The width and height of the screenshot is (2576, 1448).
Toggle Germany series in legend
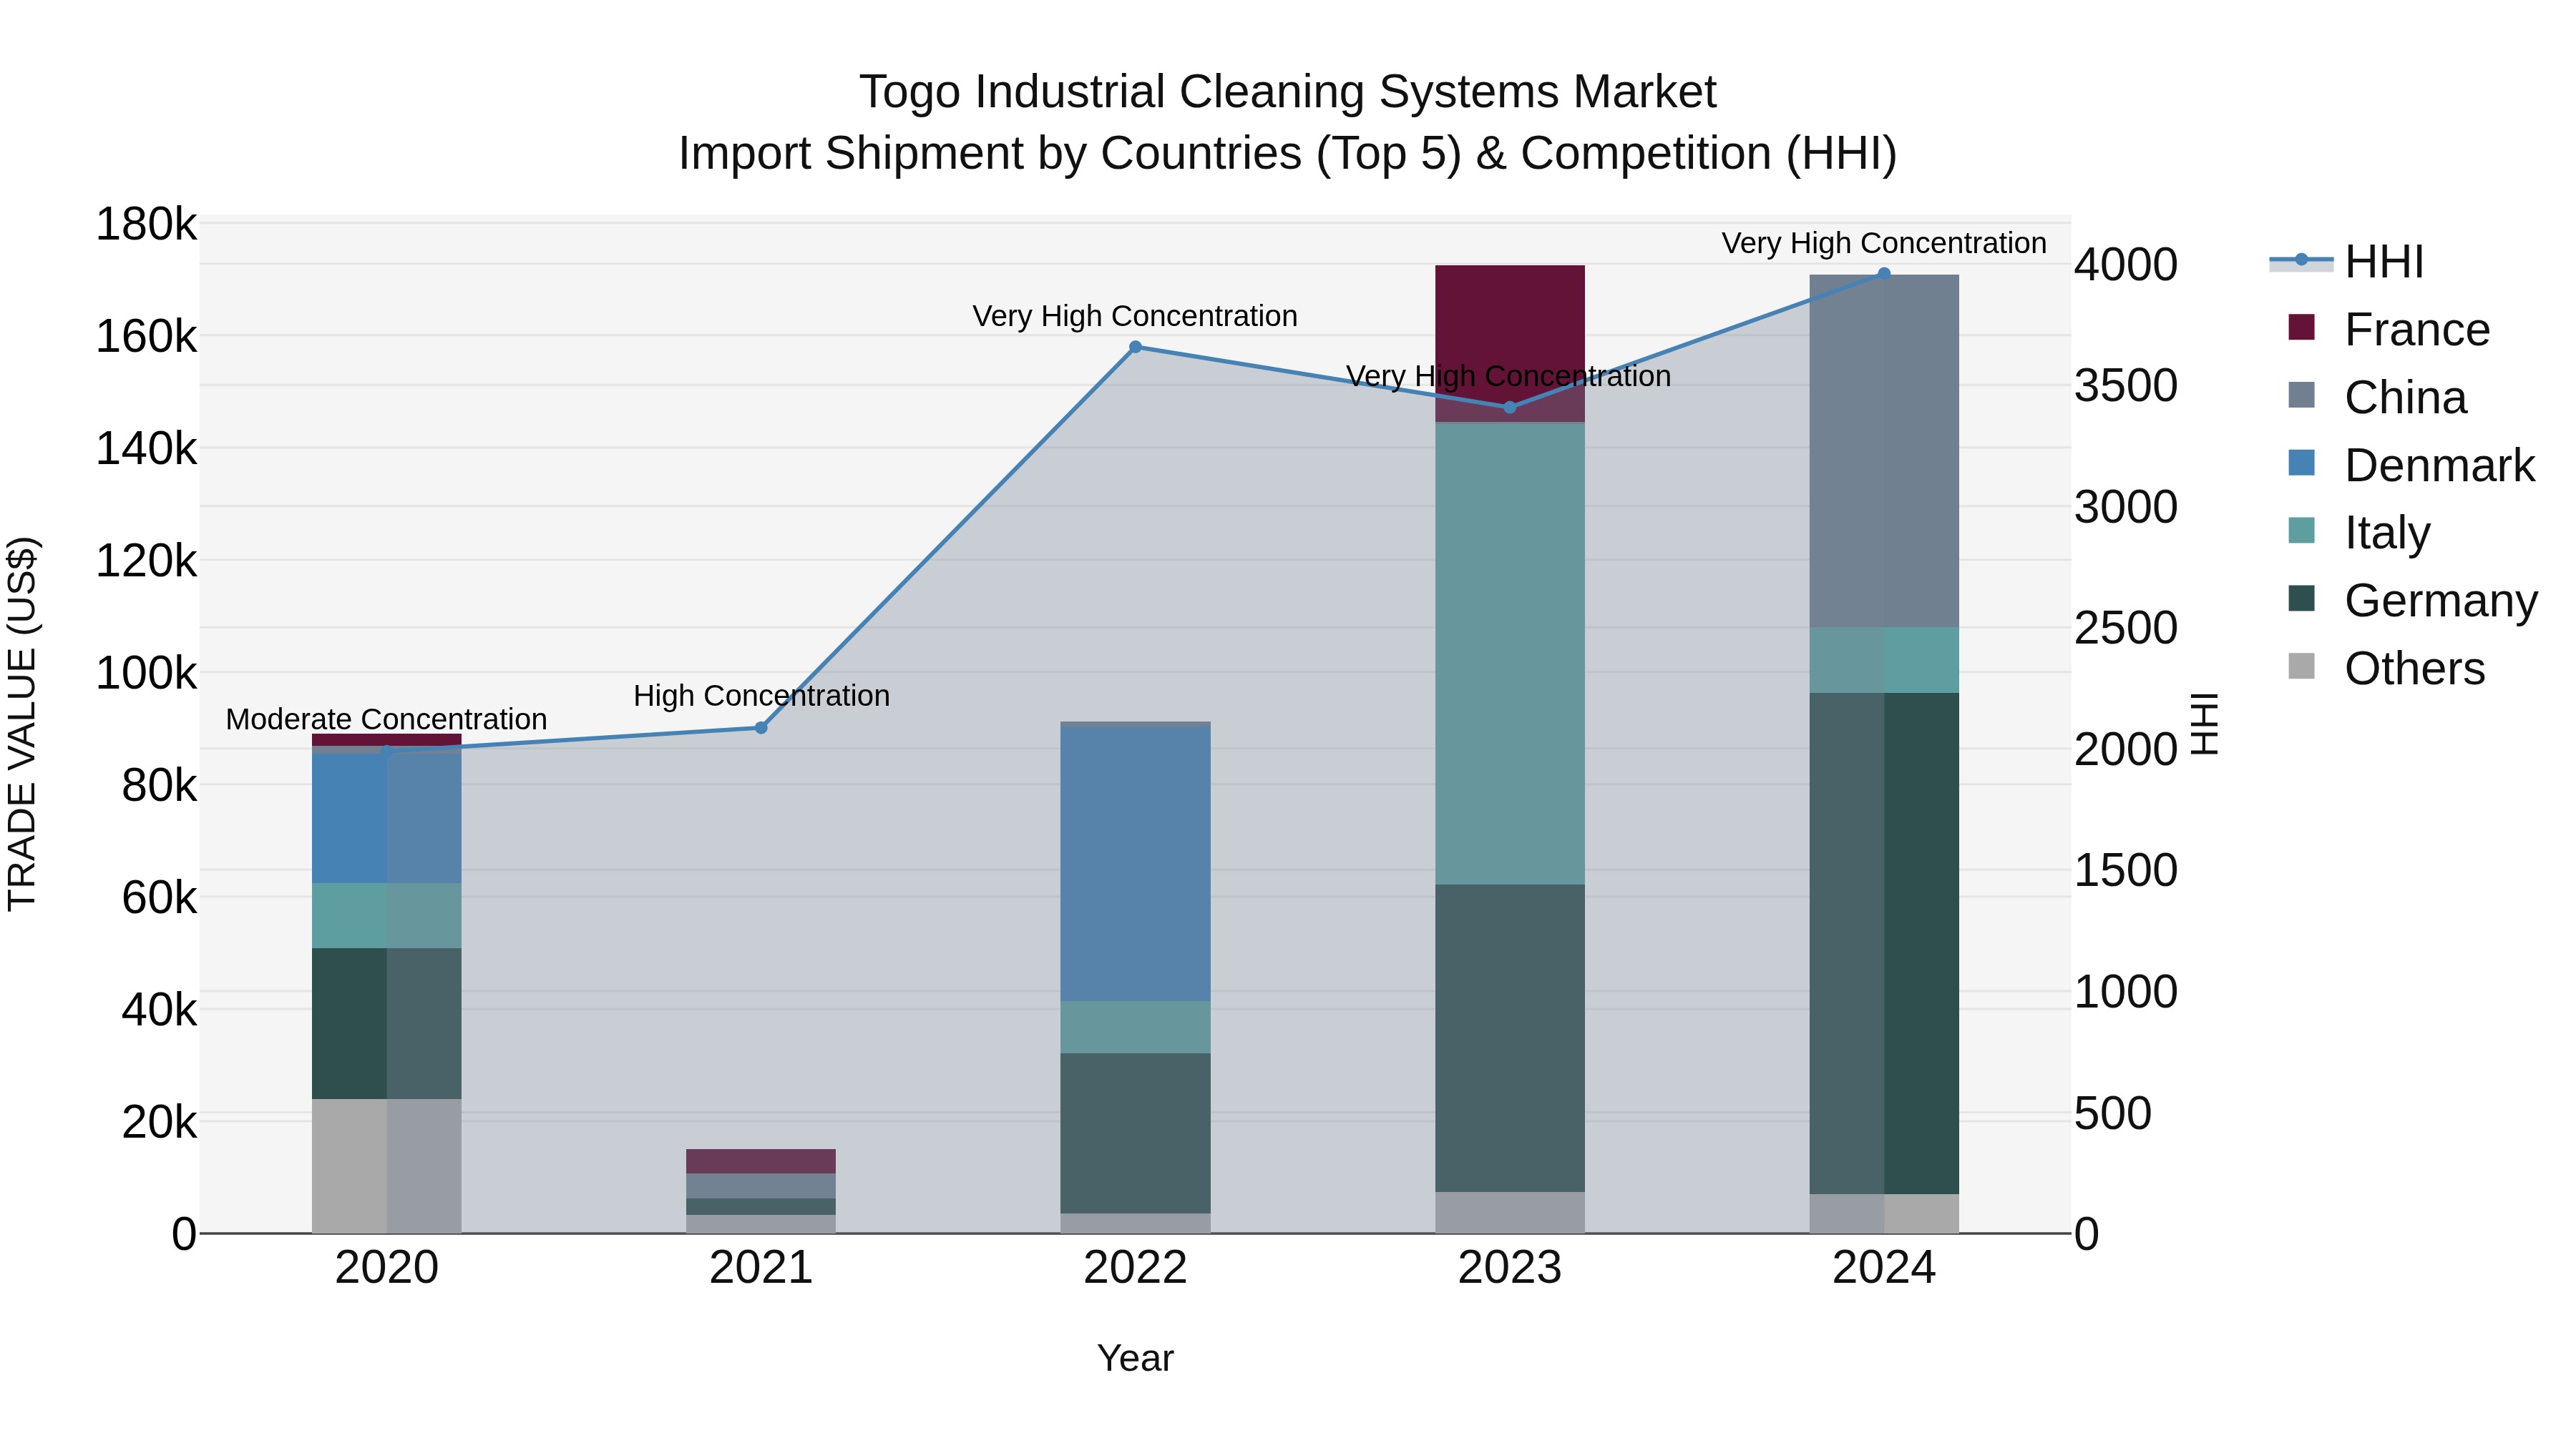tap(2412, 601)
